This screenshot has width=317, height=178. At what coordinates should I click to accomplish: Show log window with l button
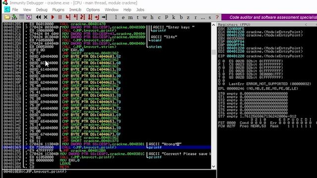tap(116, 17)
